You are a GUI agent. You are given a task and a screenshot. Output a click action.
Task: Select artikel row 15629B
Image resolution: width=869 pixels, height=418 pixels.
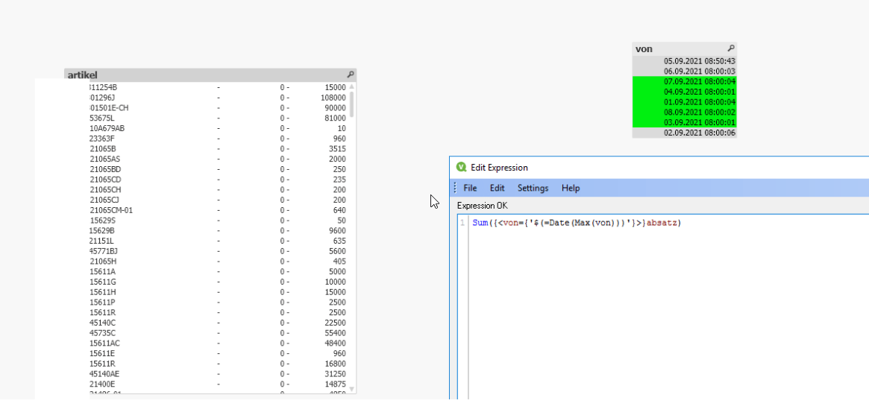tap(218, 231)
